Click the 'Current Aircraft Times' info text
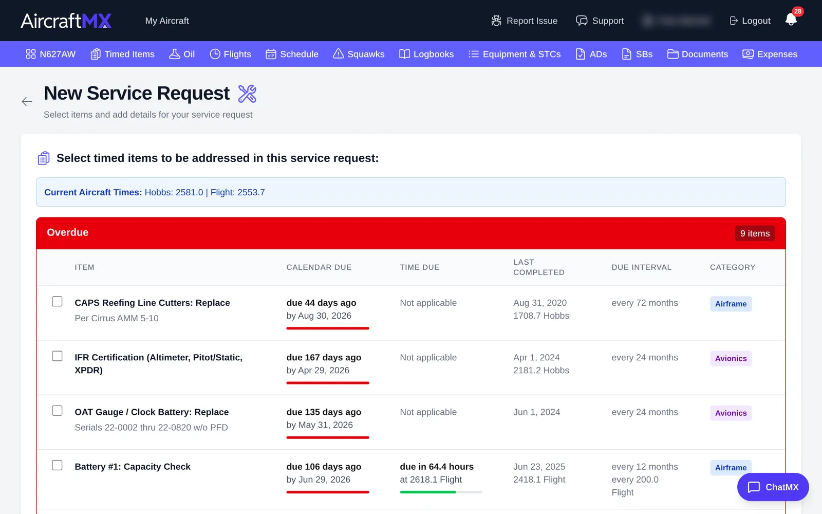The width and height of the screenshot is (822, 514). pos(155,192)
